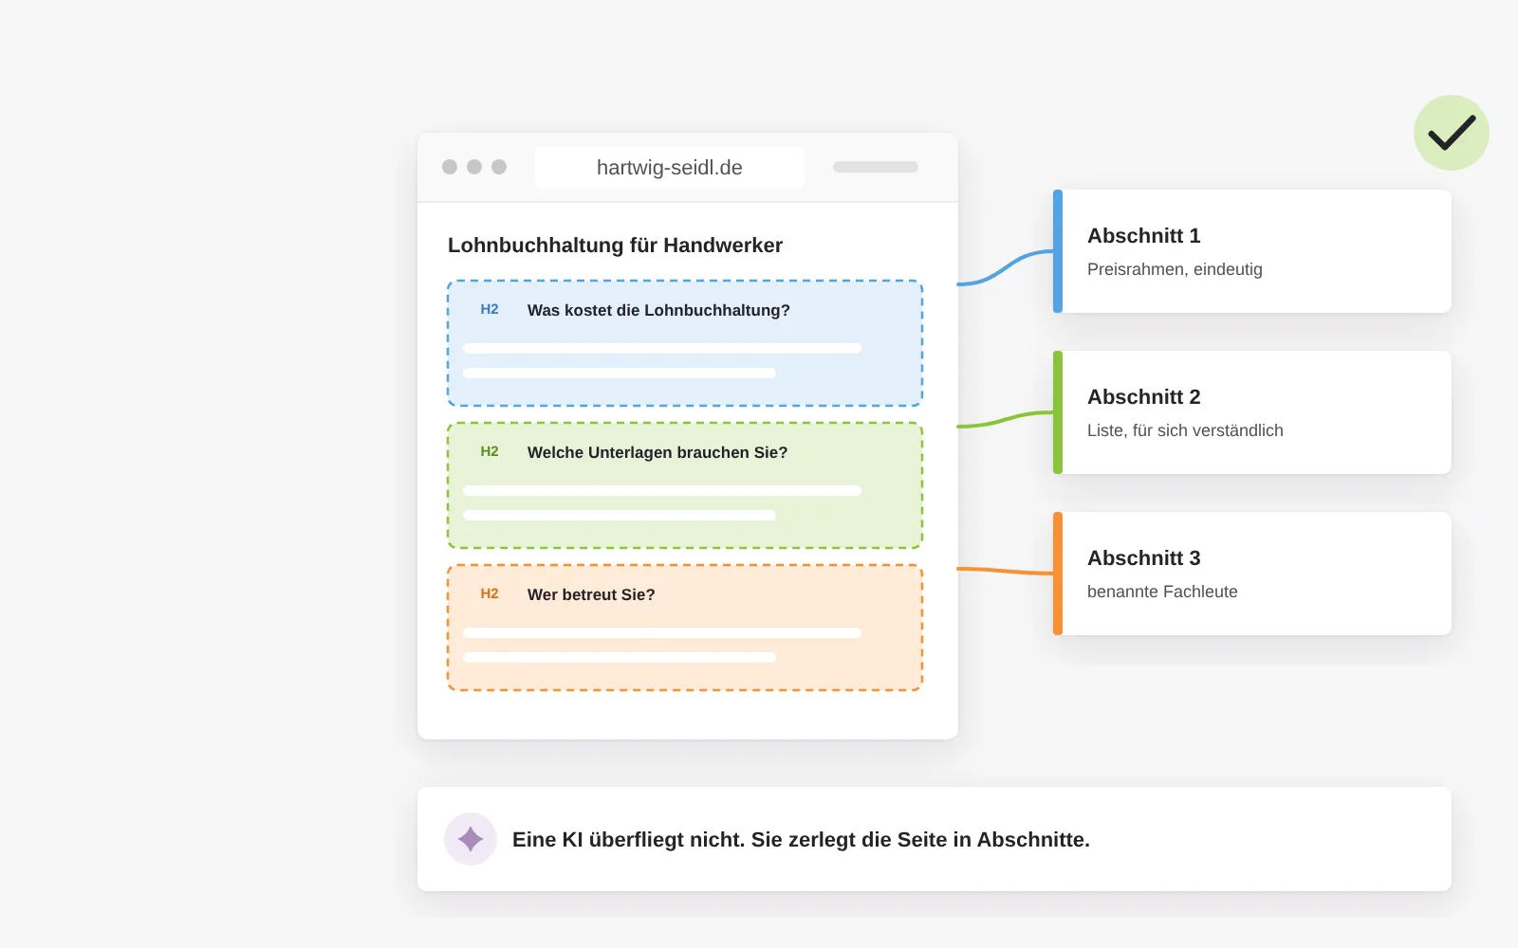Viewport: 1518px width, 948px height.
Task: Click the blue H2 tag label
Action: tap(490, 309)
